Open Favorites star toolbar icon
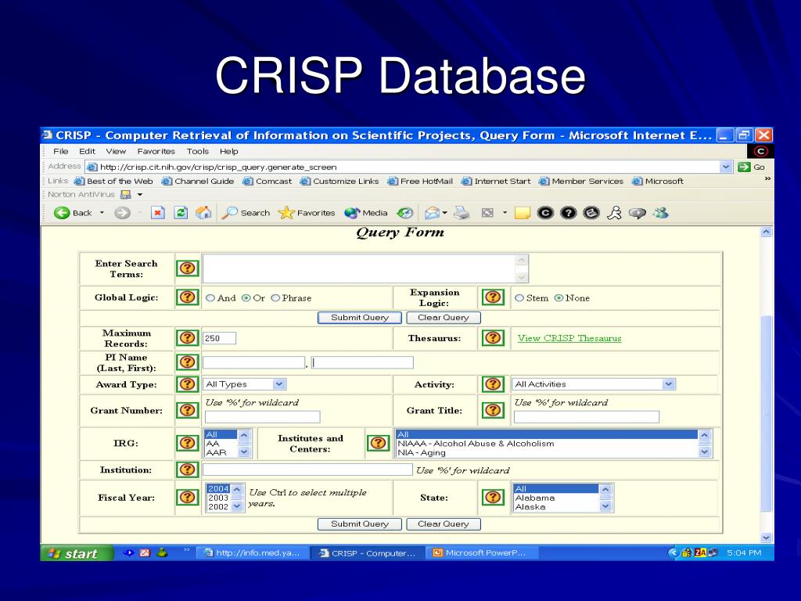Image resolution: width=801 pixels, height=601 pixels. pyautogui.click(x=286, y=213)
